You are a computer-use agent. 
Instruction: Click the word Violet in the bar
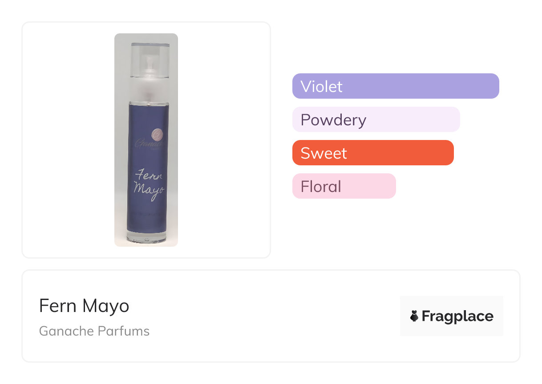point(321,86)
